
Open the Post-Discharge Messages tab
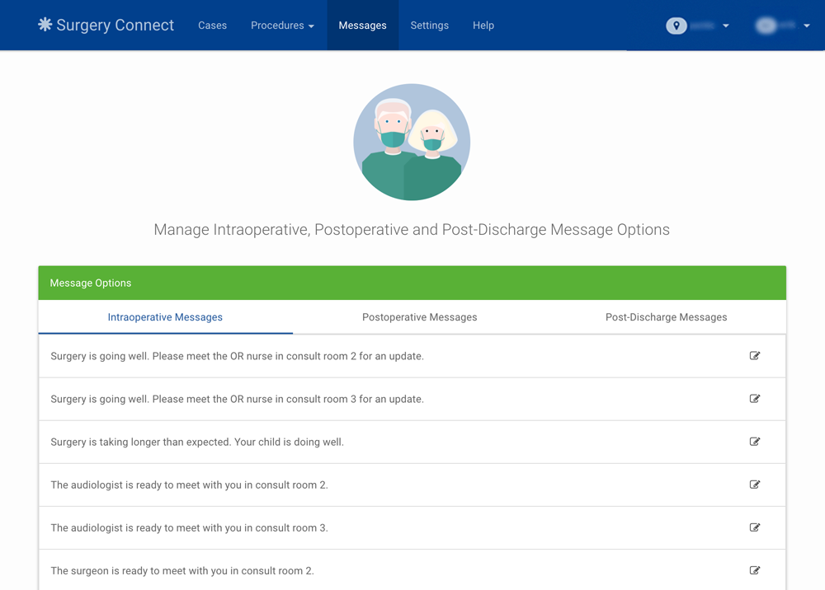[666, 316]
